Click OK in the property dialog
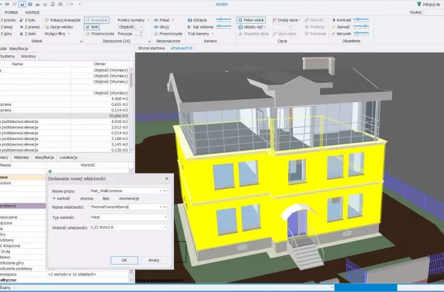The width and height of the screenshot is (444, 292). coord(124,260)
